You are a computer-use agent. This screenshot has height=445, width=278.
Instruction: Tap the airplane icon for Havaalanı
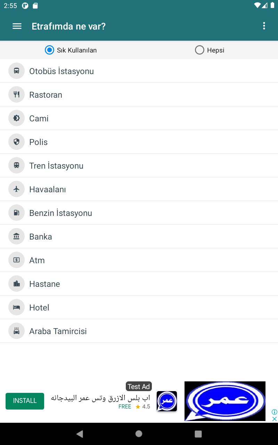pos(17,189)
